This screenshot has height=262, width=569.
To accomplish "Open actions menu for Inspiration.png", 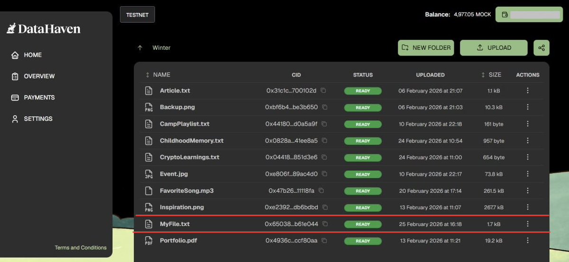I will coord(528,208).
